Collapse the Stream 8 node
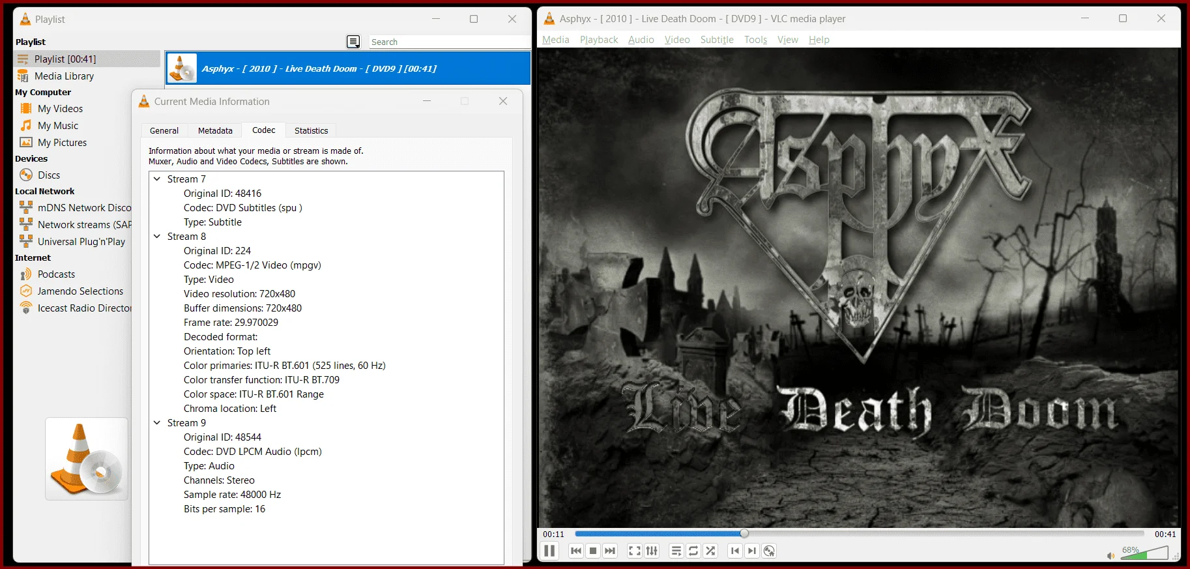 tap(157, 236)
